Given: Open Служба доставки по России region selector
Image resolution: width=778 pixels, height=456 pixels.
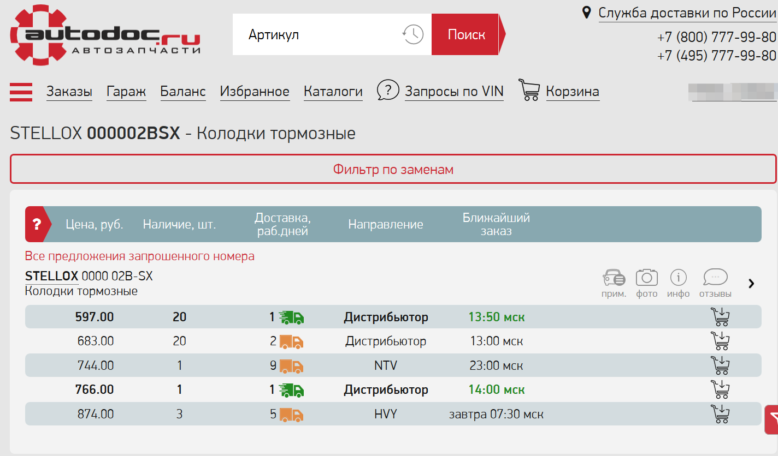Looking at the screenshot, I should [x=687, y=13].
